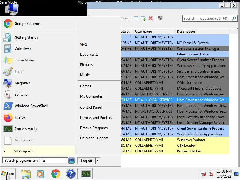
Task: Select the Services and Controller app row
Action: coord(175,71)
